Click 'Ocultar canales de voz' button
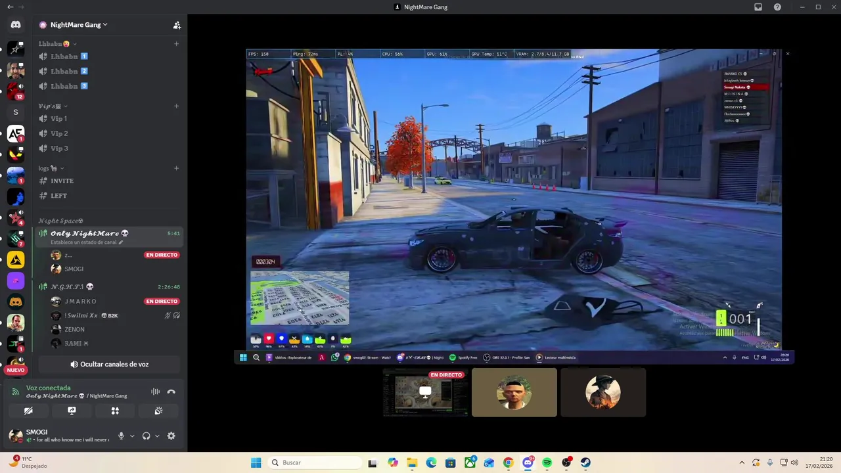Screen dimensions: 841x473 109,364
